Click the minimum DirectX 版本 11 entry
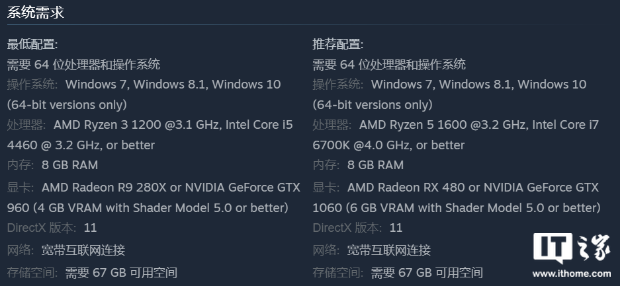Viewport: 620px width, 286px height. tap(52, 228)
